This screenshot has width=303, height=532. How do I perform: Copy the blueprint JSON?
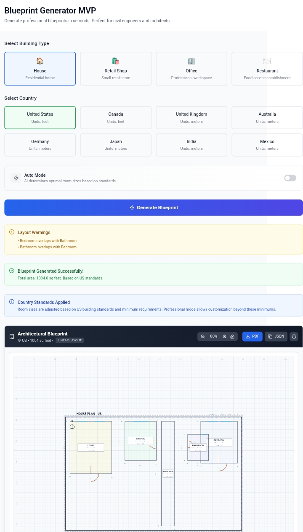click(276, 336)
